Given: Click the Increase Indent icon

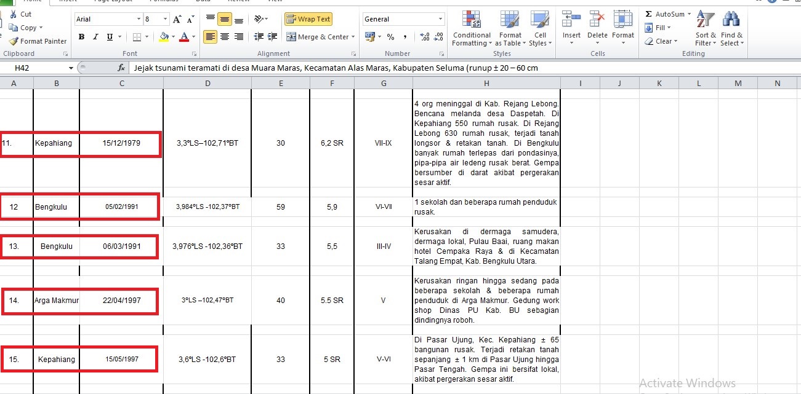Looking at the screenshot, I should point(273,37).
